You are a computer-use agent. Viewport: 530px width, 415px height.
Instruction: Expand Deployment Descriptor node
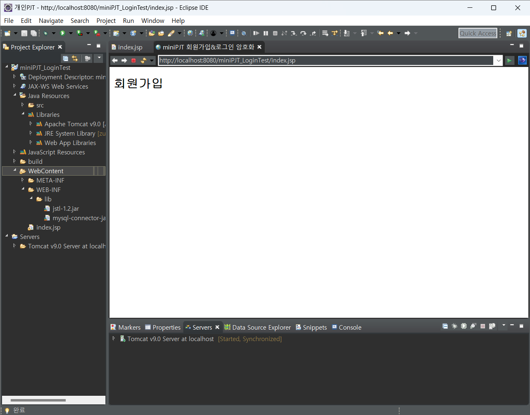pos(14,76)
